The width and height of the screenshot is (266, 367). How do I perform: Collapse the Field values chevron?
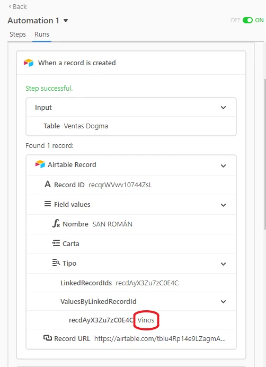[223, 205]
